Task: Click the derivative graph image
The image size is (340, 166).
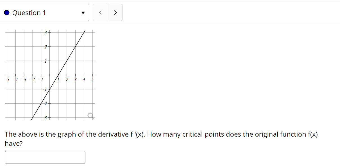Action: [50, 75]
